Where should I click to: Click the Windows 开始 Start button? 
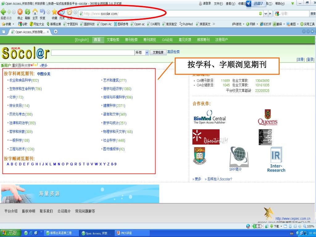(x=10, y=233)
